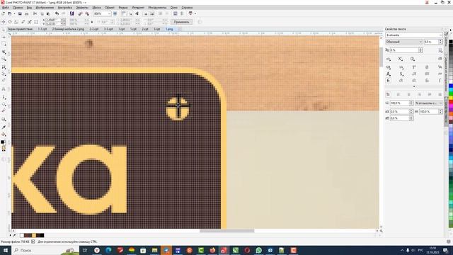The width and height of the screenshot is (453, 255).
Task: Enable Perspective mode in property bar
Action: tap(36, 22)
